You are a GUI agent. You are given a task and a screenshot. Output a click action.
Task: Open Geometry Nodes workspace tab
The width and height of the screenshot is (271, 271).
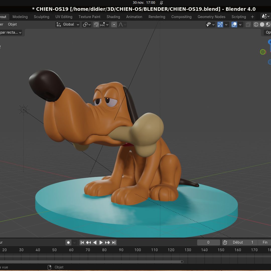click(x=211, y=17)
